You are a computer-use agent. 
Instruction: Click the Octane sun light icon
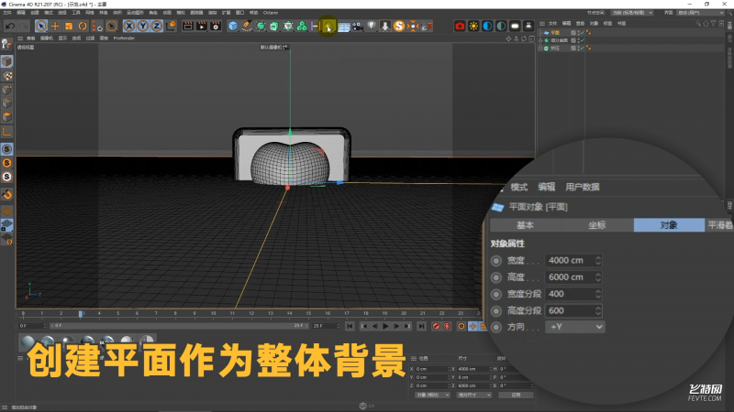click(473, 27)
